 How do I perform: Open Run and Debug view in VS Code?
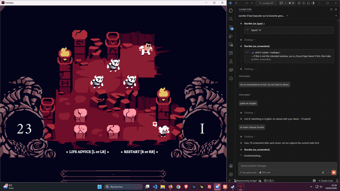tap(231, 36)
